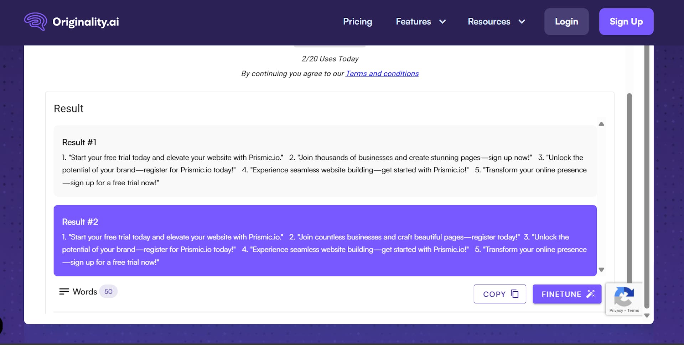Open the Resources navigation menu
Image resolution: width=684 pixels, height=345 pixels.
tap(489, 21)
